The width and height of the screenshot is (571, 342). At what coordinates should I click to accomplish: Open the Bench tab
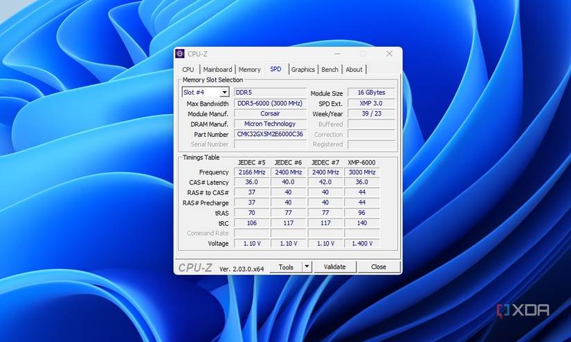tap(329, 69)
